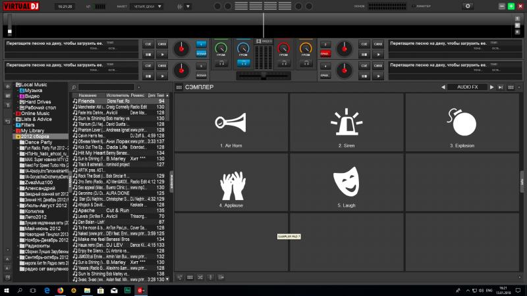Play deck 2

coord(378,55)
